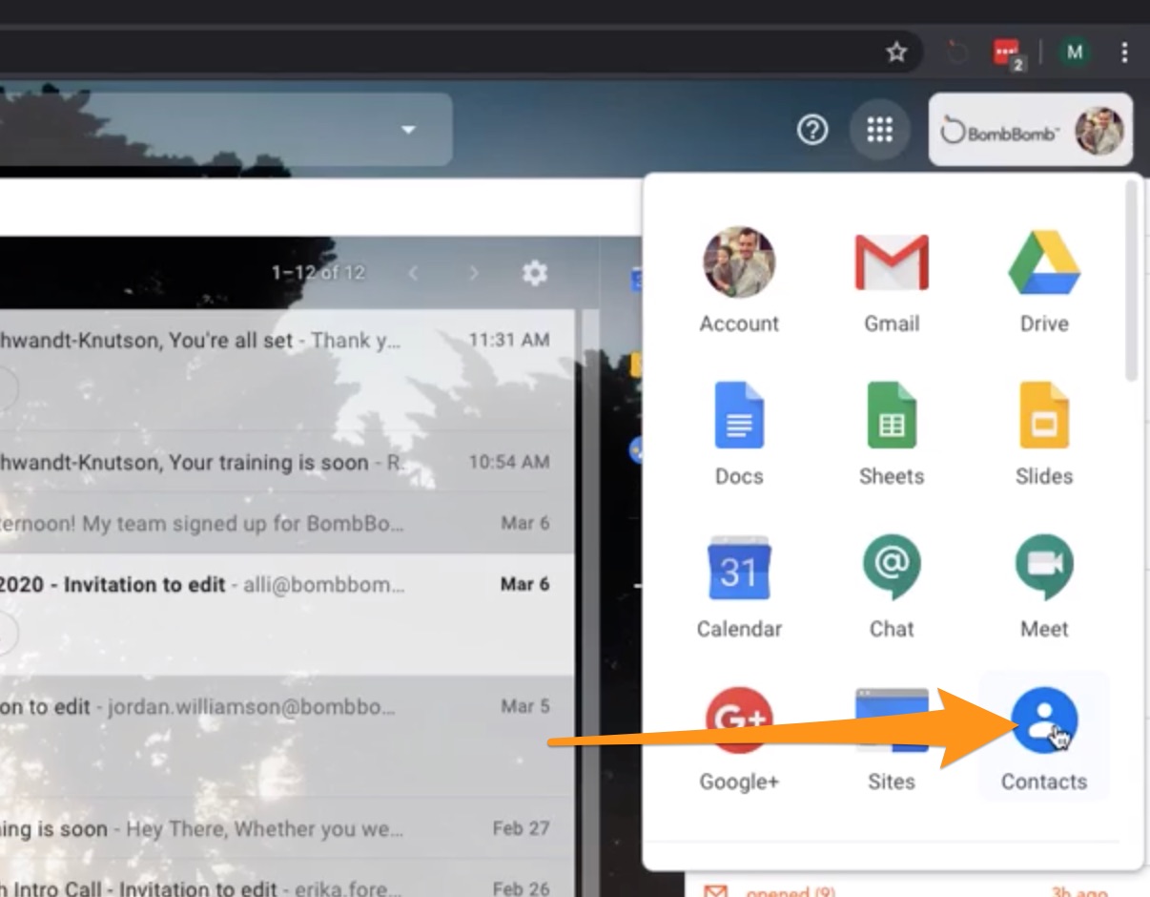The width and height of the screenshot is (1150, 897).
Task: Open Chrome three-dot menu
Action: 1125,52
